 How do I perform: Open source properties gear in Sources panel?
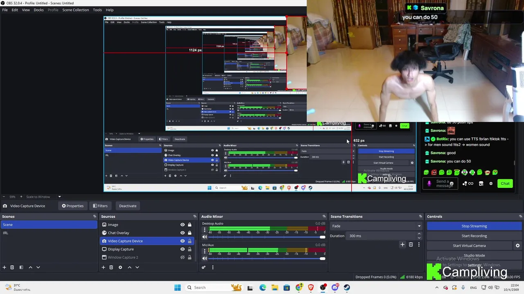coord(120,267)
